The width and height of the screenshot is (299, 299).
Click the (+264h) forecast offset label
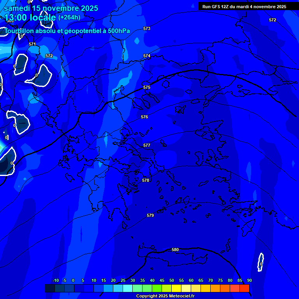tap(69, 18)
